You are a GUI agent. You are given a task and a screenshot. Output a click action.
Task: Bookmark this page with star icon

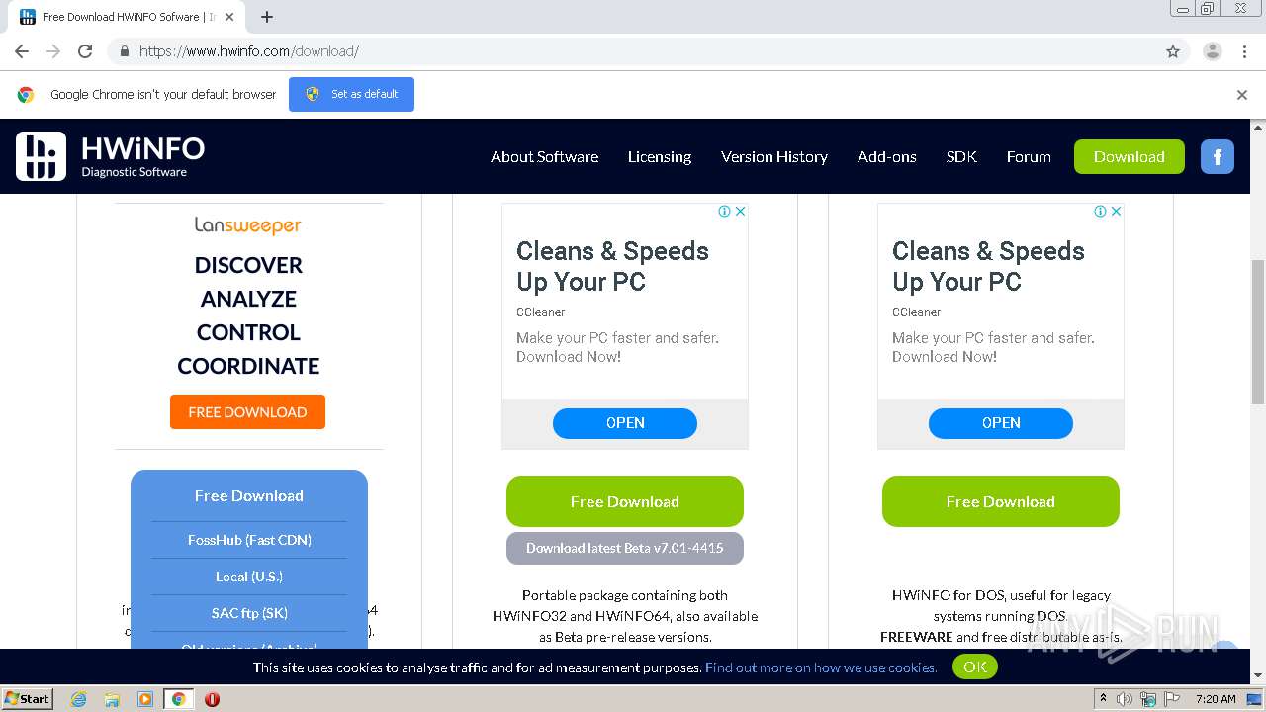[1173, 51]
